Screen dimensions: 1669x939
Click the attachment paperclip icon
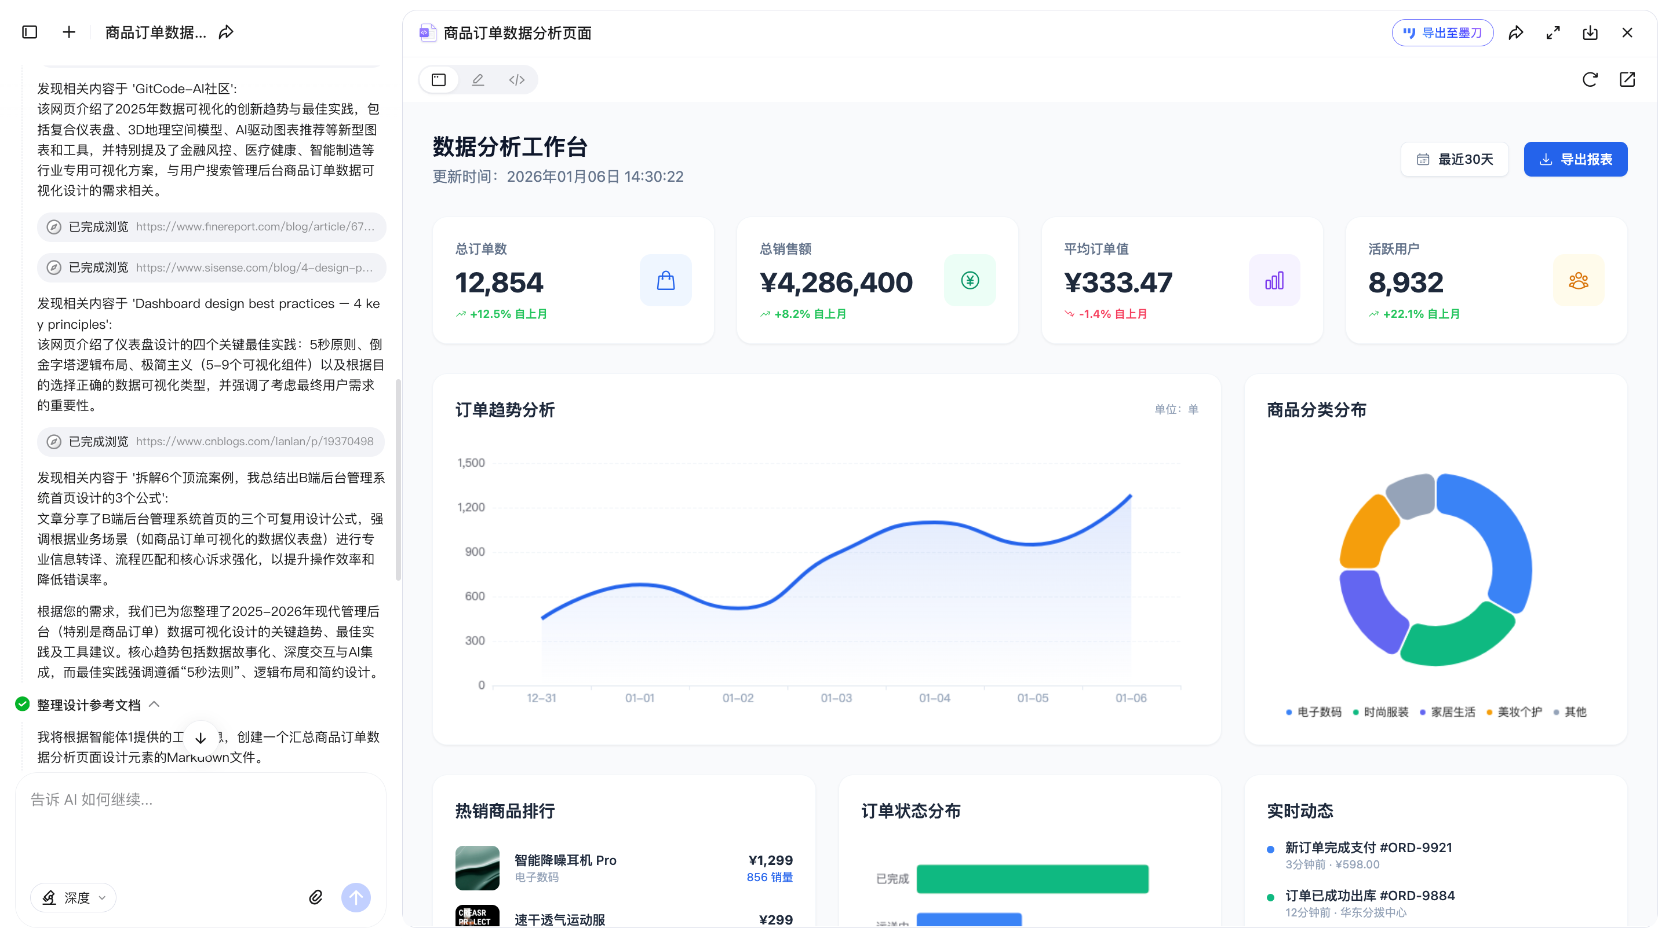pyautogui.click(x=315, y=897)
